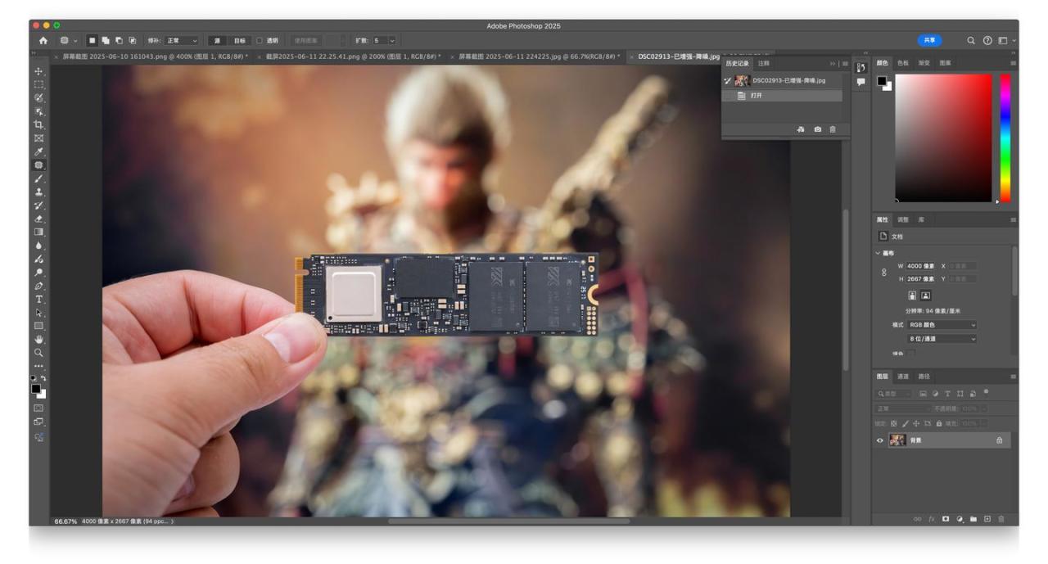The image size is (1048, 564).
Task: Select the Rectangular Marquee tool
Action: tap(38, 84)
